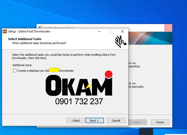Close the Zebra Font Downloader setup window
Screen dimensions: 187x135
pyautogui.click(x=122, y=31)
